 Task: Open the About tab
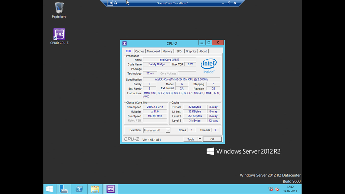[x=203, y=51]
